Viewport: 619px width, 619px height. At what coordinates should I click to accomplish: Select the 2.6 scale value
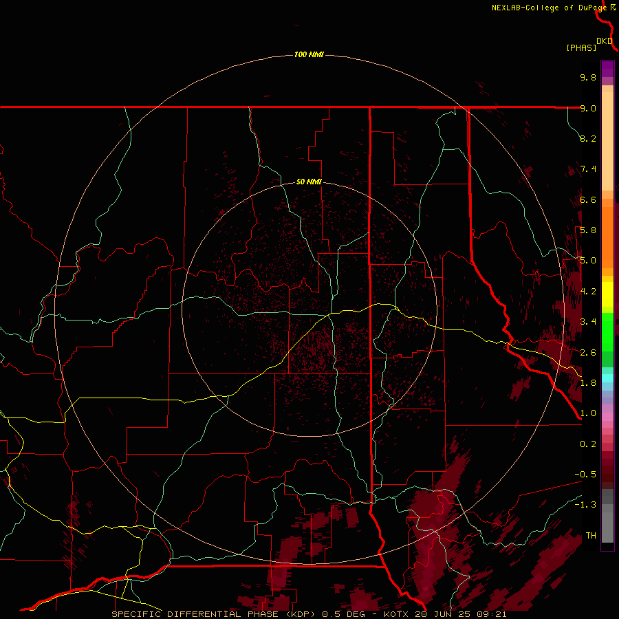(x=588, y=353)
